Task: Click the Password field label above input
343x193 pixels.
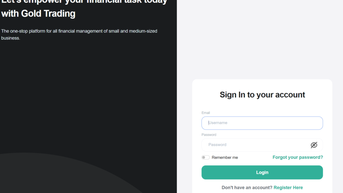Action: point(209,135)
